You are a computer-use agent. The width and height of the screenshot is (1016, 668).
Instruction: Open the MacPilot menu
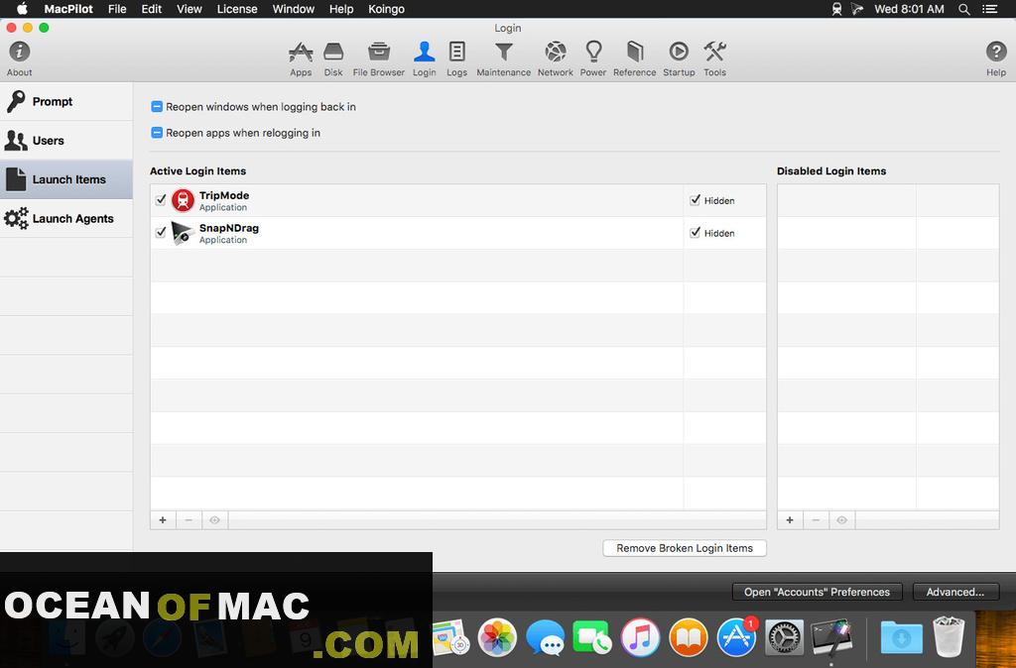tap(68, 9)
